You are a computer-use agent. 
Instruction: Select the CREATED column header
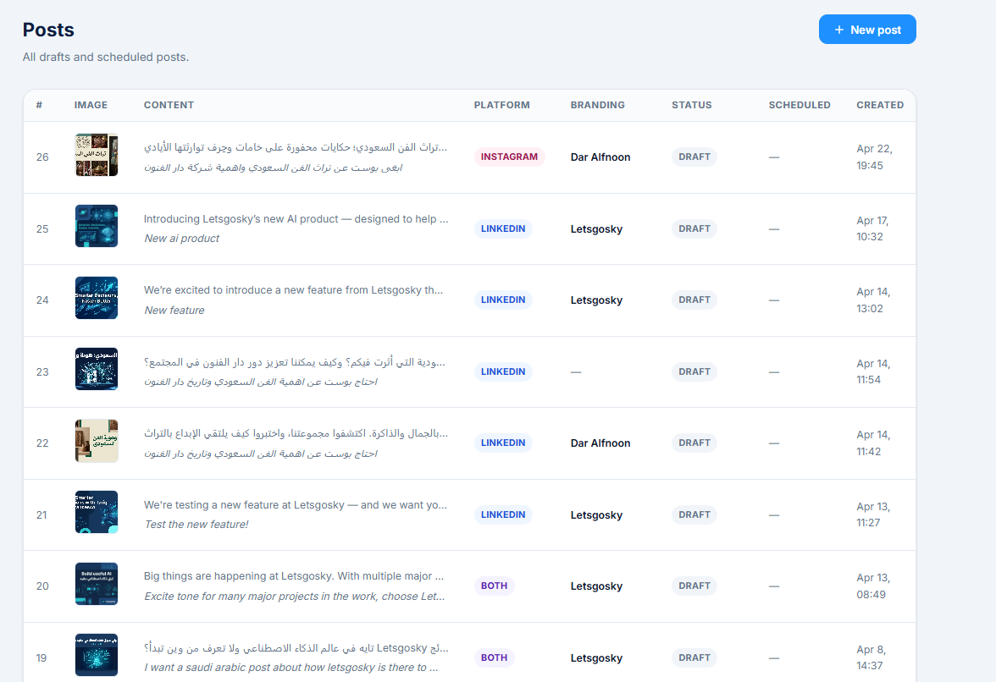[x=880, y=105]
